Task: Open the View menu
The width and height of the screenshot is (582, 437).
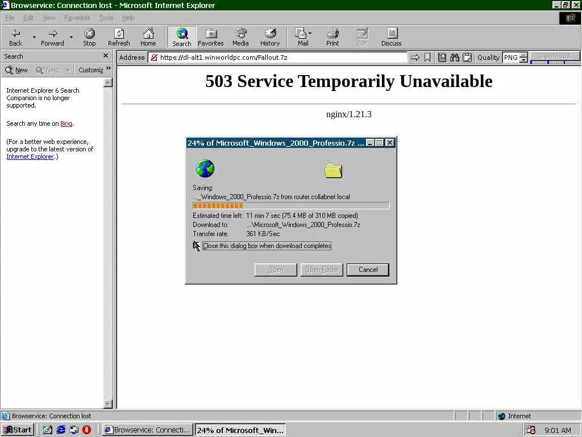Action: (49, 18)
